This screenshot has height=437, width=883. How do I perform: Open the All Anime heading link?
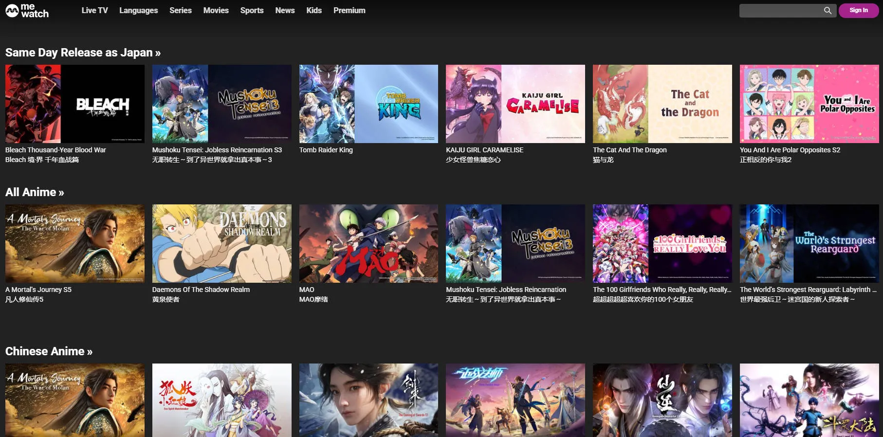[x=35, y=192]
